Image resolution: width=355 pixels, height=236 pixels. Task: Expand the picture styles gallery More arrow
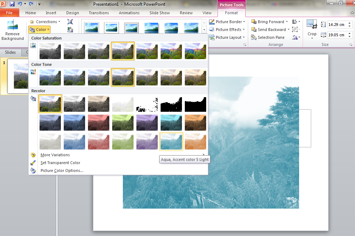[204, 30]
